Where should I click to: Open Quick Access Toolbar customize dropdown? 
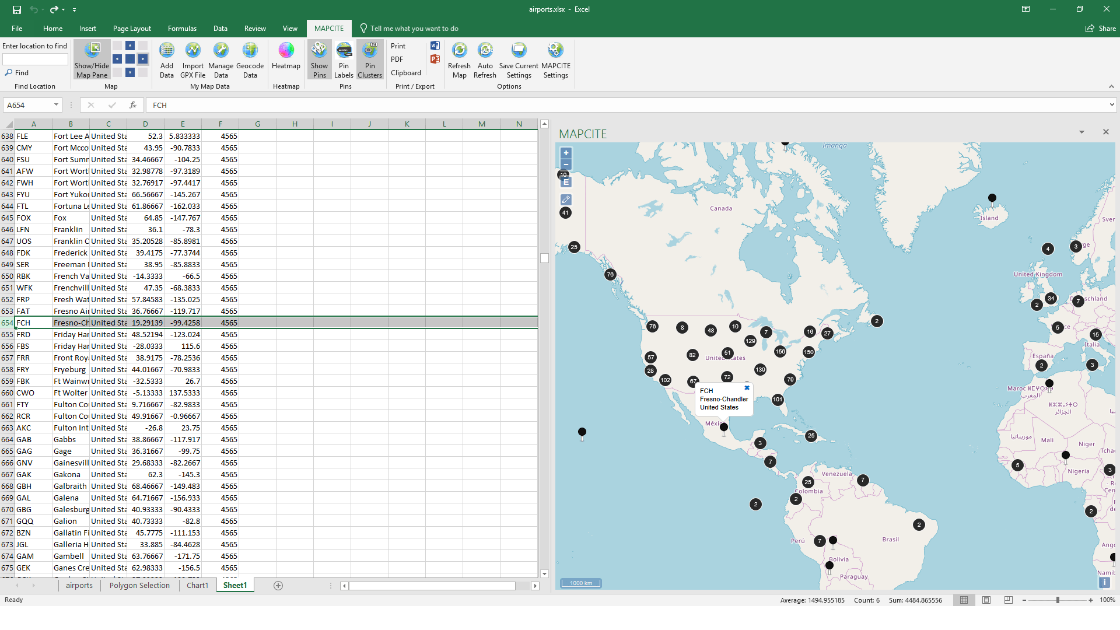(74, 10)
